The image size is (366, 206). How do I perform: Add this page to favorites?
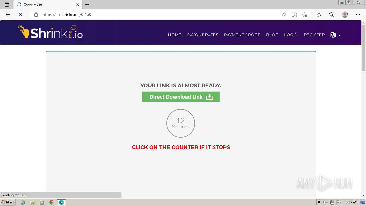point(305,15)
